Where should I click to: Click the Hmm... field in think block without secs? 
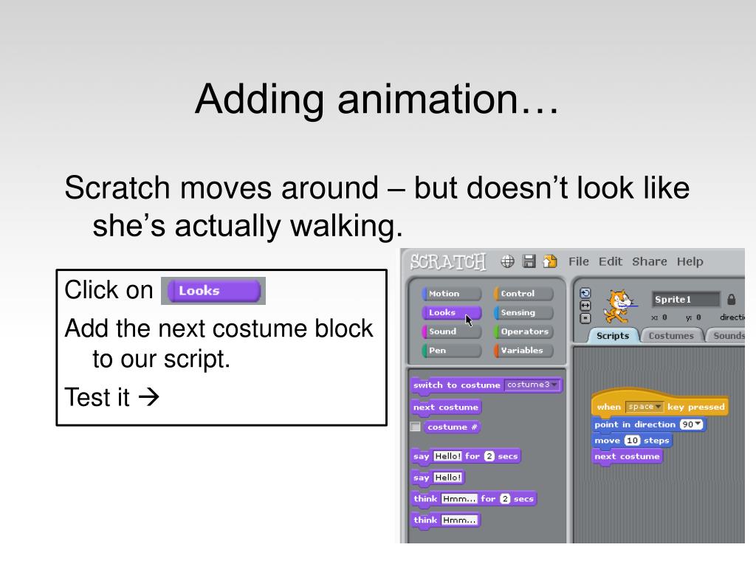click(x=459, y=520)
